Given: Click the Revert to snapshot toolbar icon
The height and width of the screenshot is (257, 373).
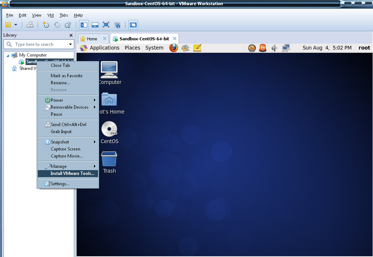Looking at the screenshot, I should point(57,25).
